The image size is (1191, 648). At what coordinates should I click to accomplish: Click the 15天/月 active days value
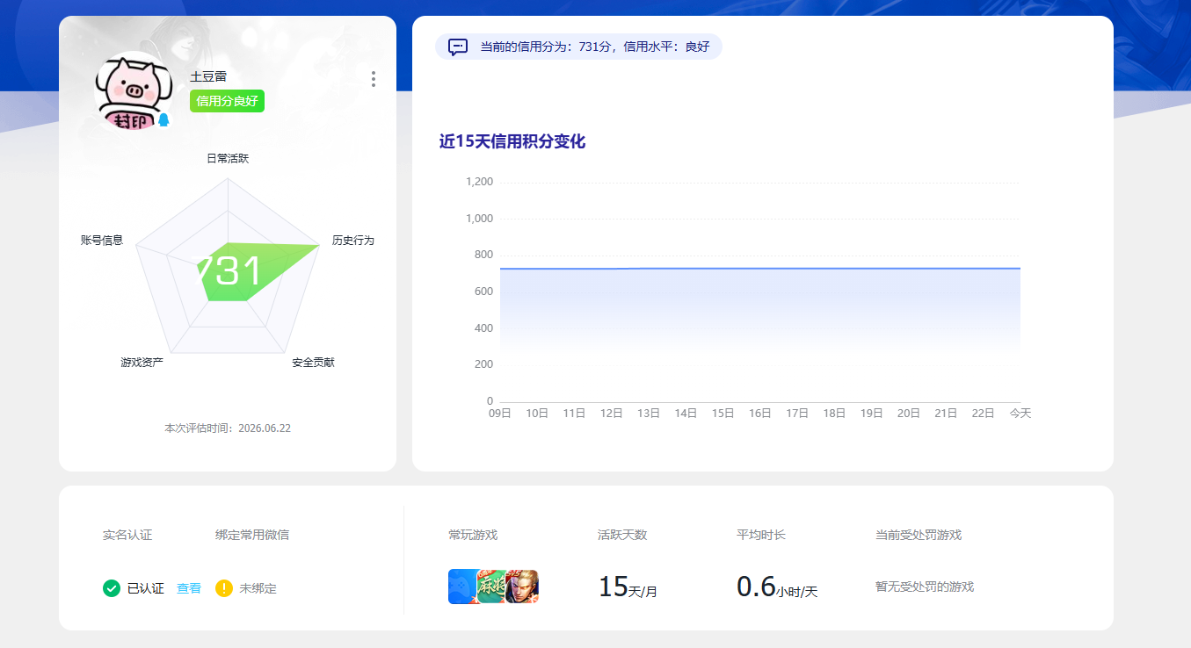(628, 587)
